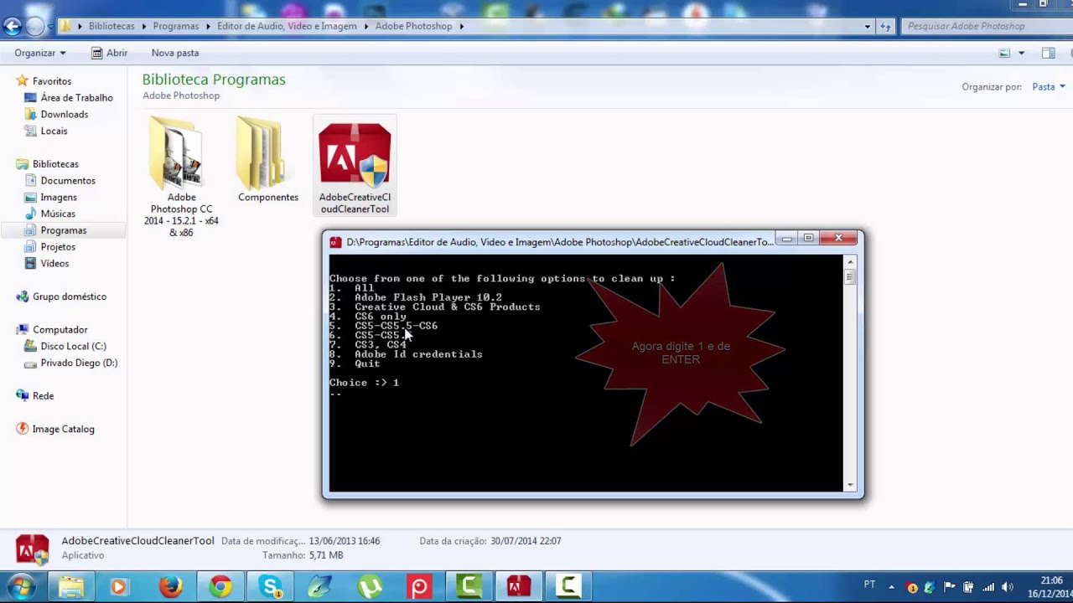Image resolution: width=1073 pixels, height=603 pixels.
Task: Open the Windows Start menu
Action: pos(22,586)
